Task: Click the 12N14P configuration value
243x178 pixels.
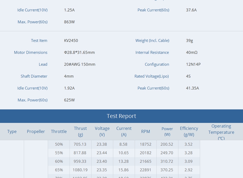Action: pyautogui.click(x=193, y=64)
